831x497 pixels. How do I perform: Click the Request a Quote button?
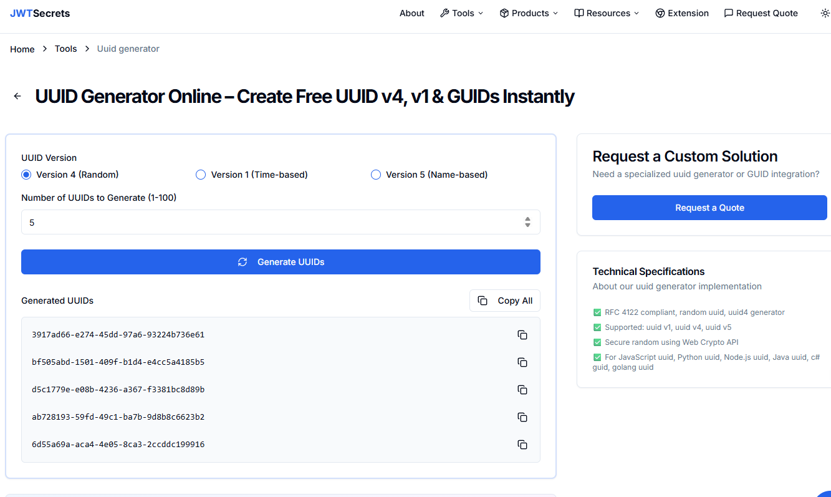709,208
